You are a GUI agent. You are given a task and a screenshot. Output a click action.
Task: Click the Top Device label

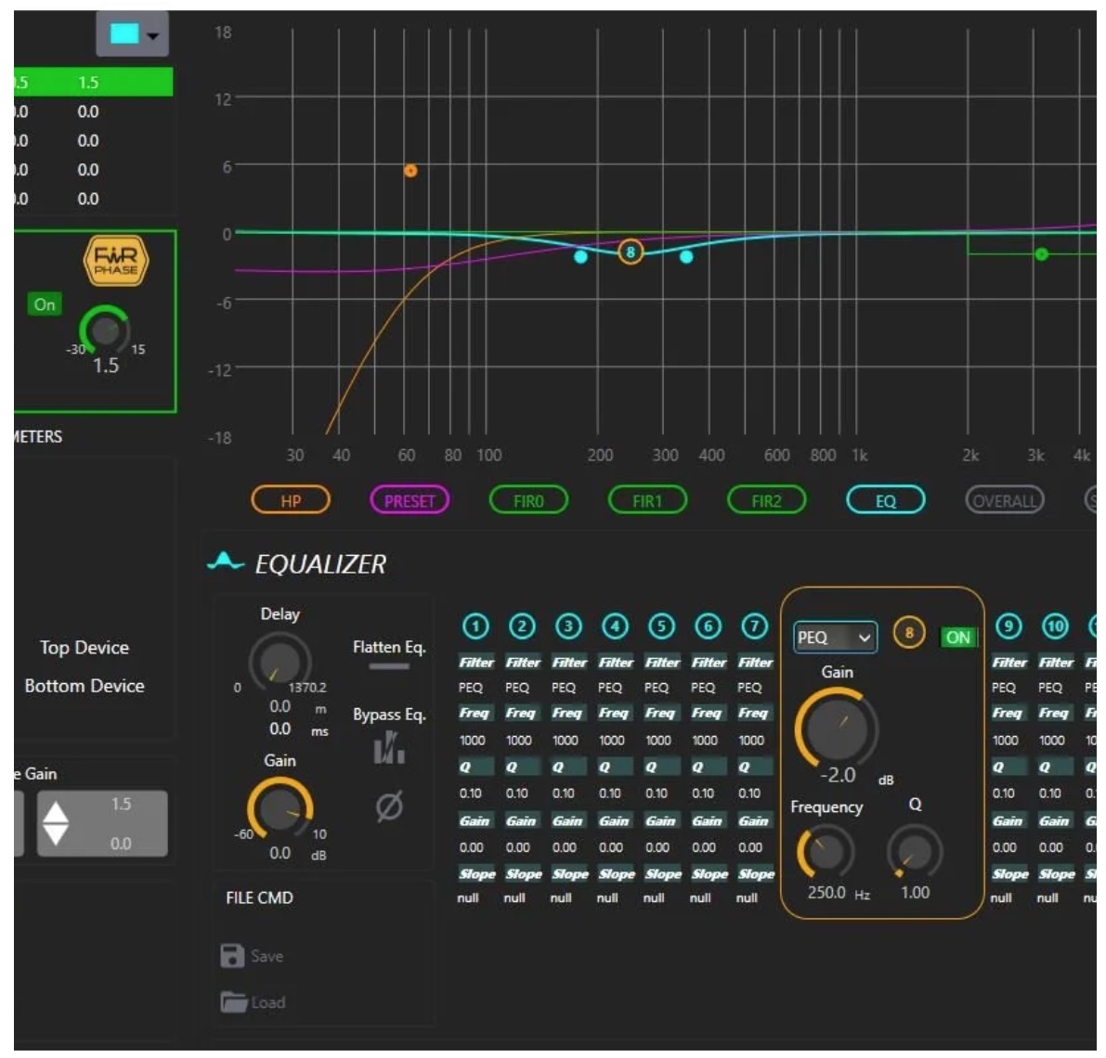85,648
